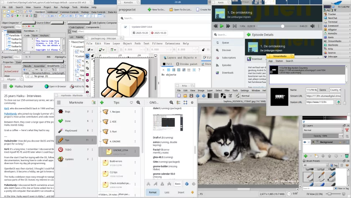This screenshot has height=198, width=351.
Task: Click Open in Browser in Alligator
Action: coord(55,86)
